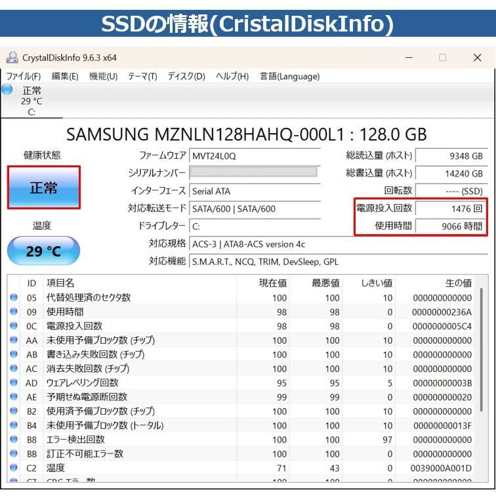Viewport: 496px width, 496px height.
Task: Click the 項目名 column header
Action: click(x=60, y=283)
